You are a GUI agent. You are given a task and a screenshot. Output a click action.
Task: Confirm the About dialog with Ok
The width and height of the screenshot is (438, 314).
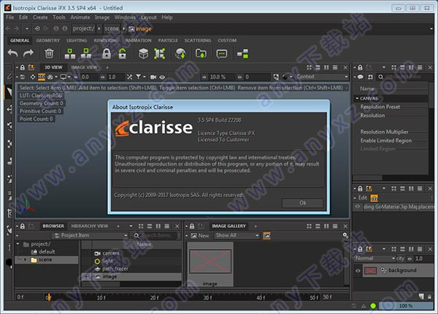point(303,203)
